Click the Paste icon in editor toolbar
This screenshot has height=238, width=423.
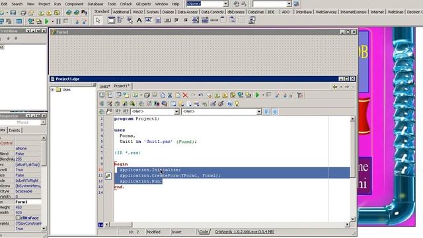point(178,95)
